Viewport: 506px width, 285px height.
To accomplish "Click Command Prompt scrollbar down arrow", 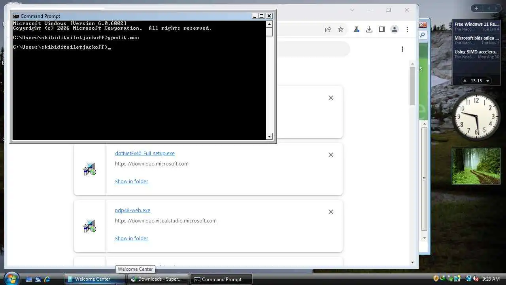I will tap(270, 137).
